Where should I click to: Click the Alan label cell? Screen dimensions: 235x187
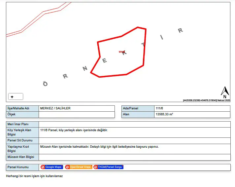(138, 115)
